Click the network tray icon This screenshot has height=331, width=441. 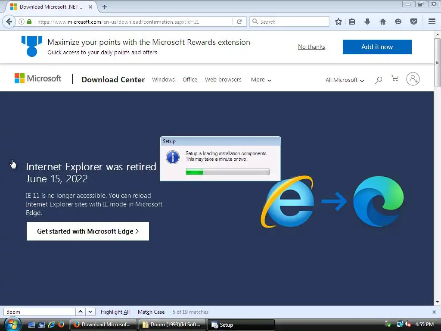[x=400, y=324]
